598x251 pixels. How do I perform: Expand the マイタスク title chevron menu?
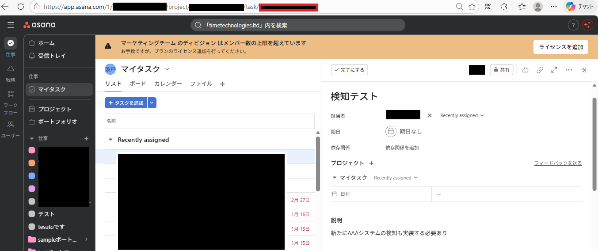point(167,69)
